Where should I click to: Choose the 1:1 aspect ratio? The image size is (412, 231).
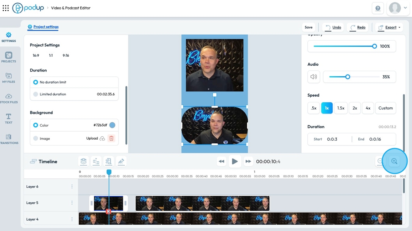[51, 56]
